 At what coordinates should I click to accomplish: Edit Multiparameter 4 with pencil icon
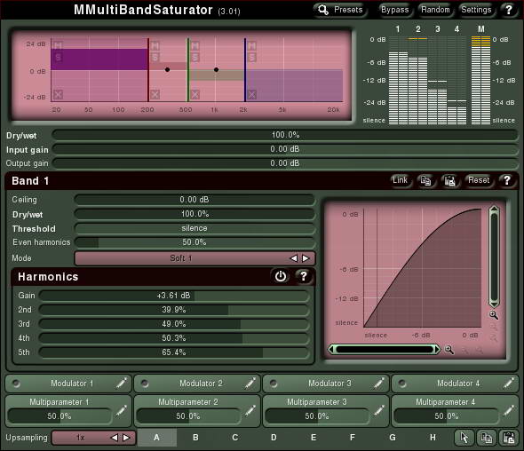509,411
